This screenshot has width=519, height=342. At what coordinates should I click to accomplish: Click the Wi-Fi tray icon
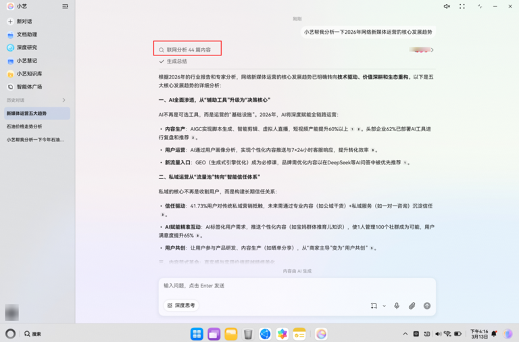tap(447, 334)
